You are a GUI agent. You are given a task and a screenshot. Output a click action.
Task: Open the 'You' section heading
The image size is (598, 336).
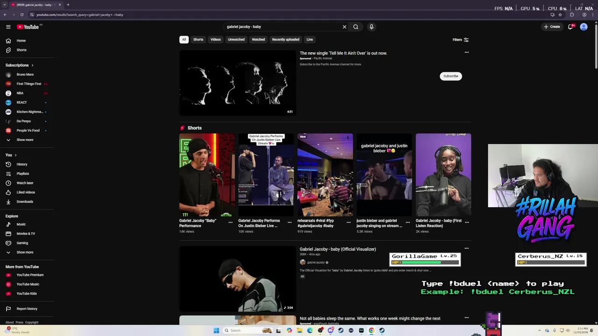click(x=11, y=155)
